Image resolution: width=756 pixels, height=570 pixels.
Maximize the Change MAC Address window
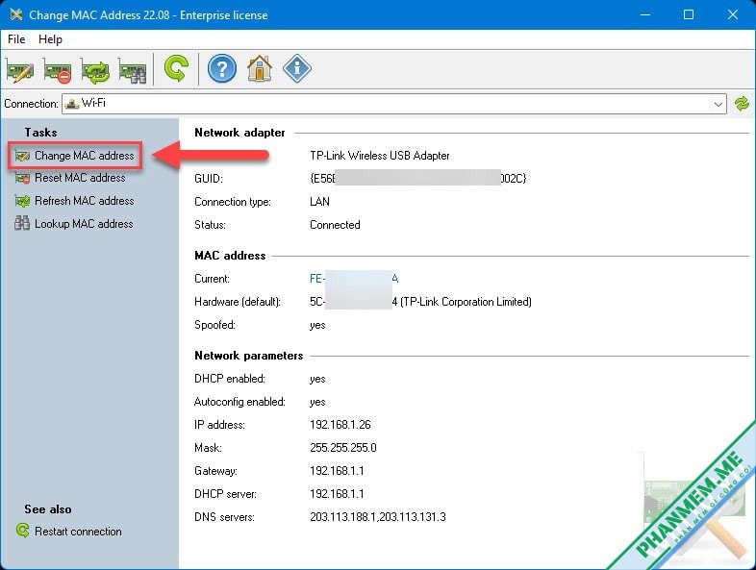coord(689,14)
